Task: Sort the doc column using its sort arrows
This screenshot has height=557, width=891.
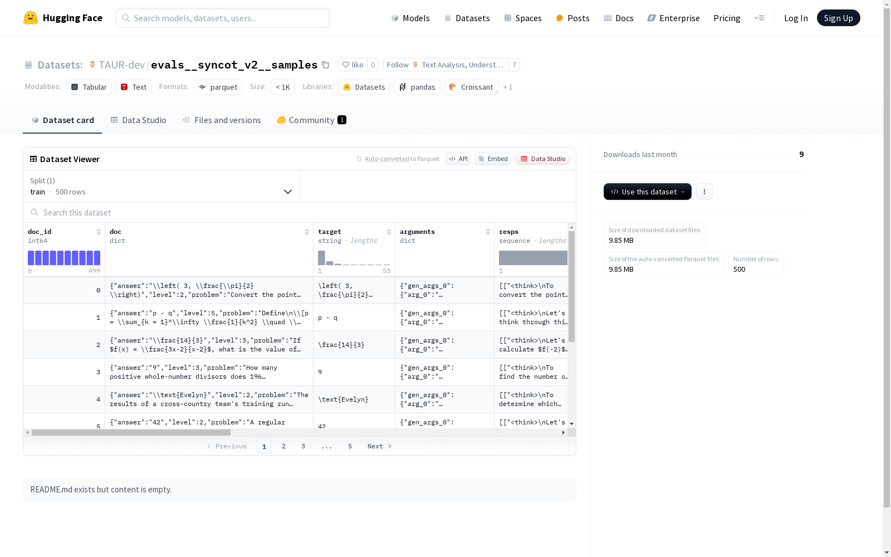Action: click(307, 232)
